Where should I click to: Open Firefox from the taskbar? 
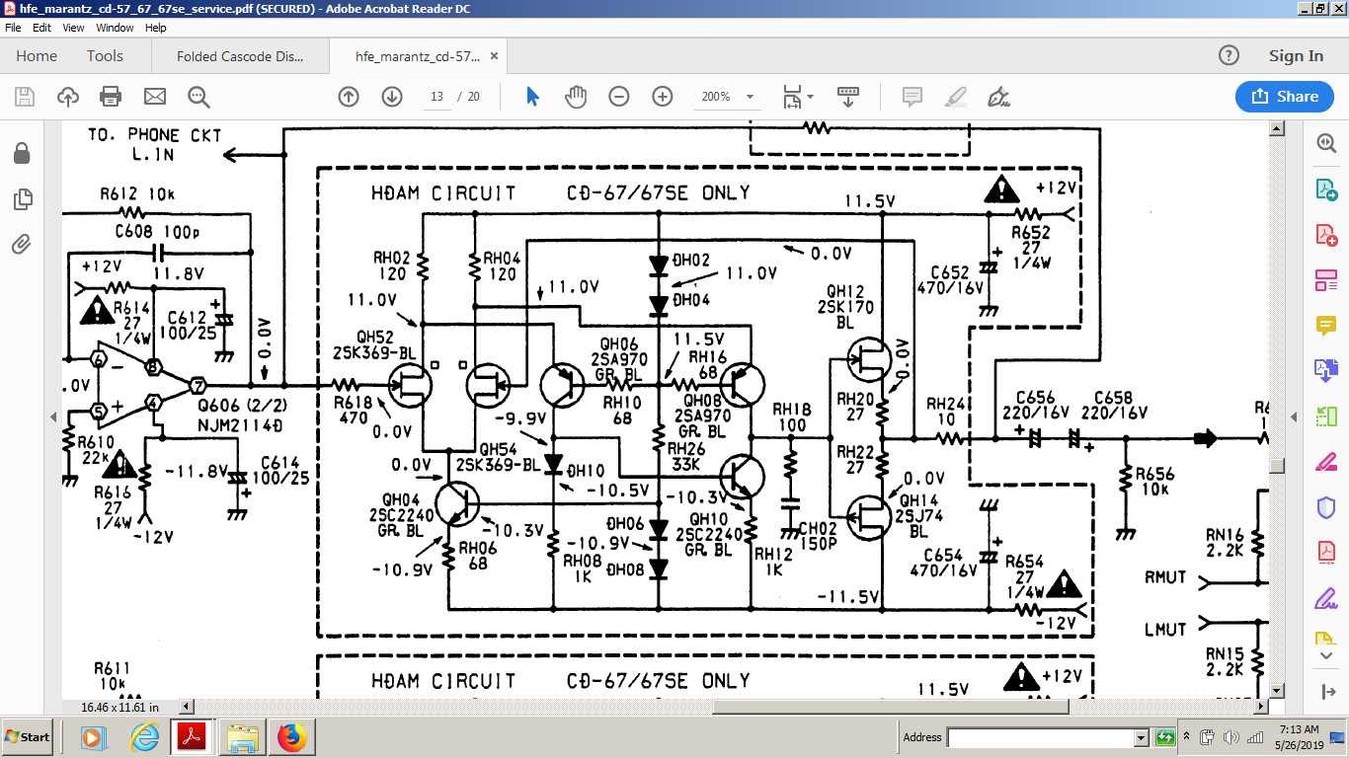tap(292, 737)
